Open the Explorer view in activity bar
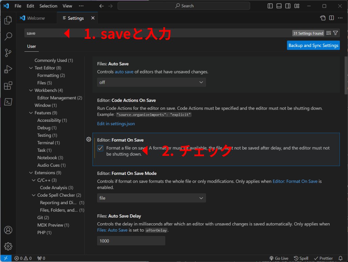The image size is (348, 262). point(8,20)
